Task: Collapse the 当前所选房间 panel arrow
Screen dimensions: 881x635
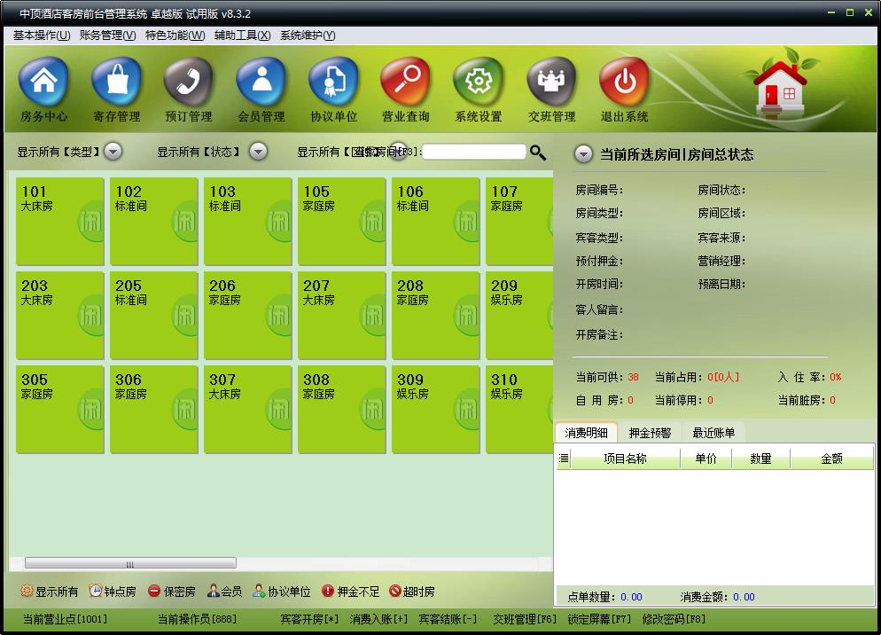Action: click(x=583, y=154)
